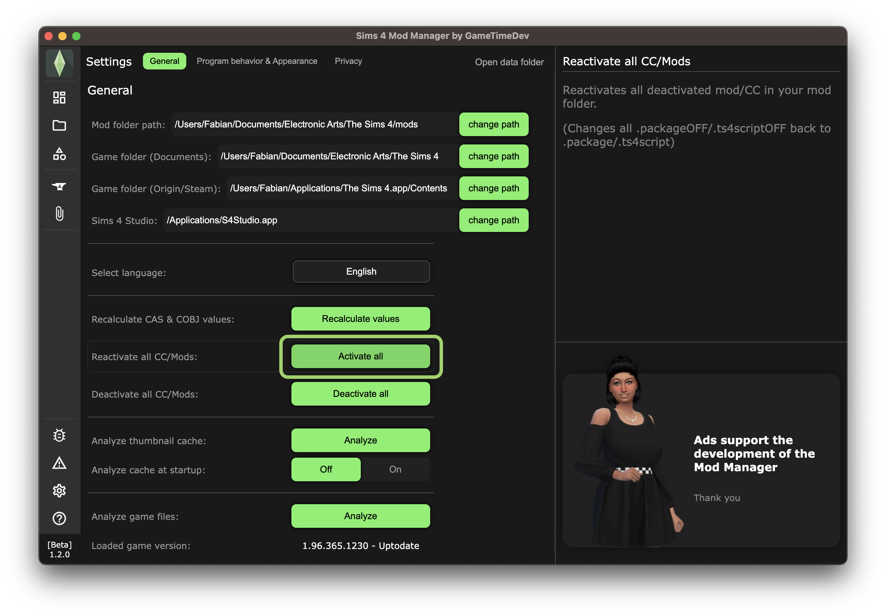Click Analyze for game files
Viewport: 886px width, 616px height.
tap(360, 516)
